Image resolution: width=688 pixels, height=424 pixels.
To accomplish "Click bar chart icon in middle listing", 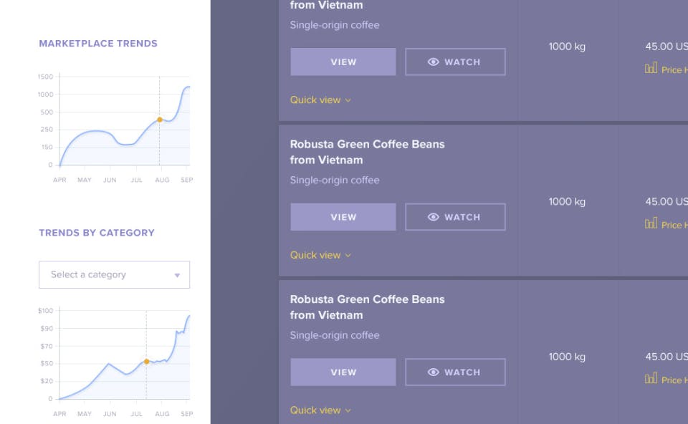I will pos(651,223).
